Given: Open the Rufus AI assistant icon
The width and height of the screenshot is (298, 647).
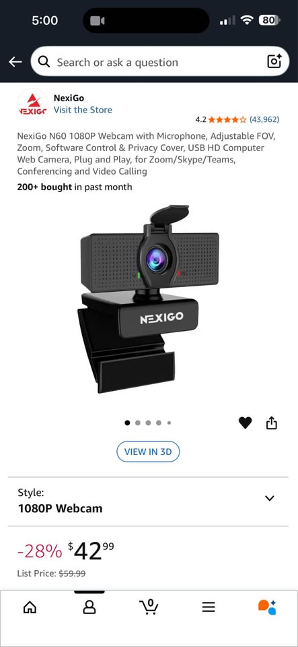Looking at the screenshot, I should click(267, 607).
